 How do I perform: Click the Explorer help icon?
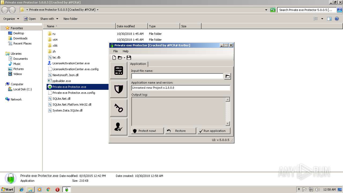pyautogui.click(x=337, y=19)
